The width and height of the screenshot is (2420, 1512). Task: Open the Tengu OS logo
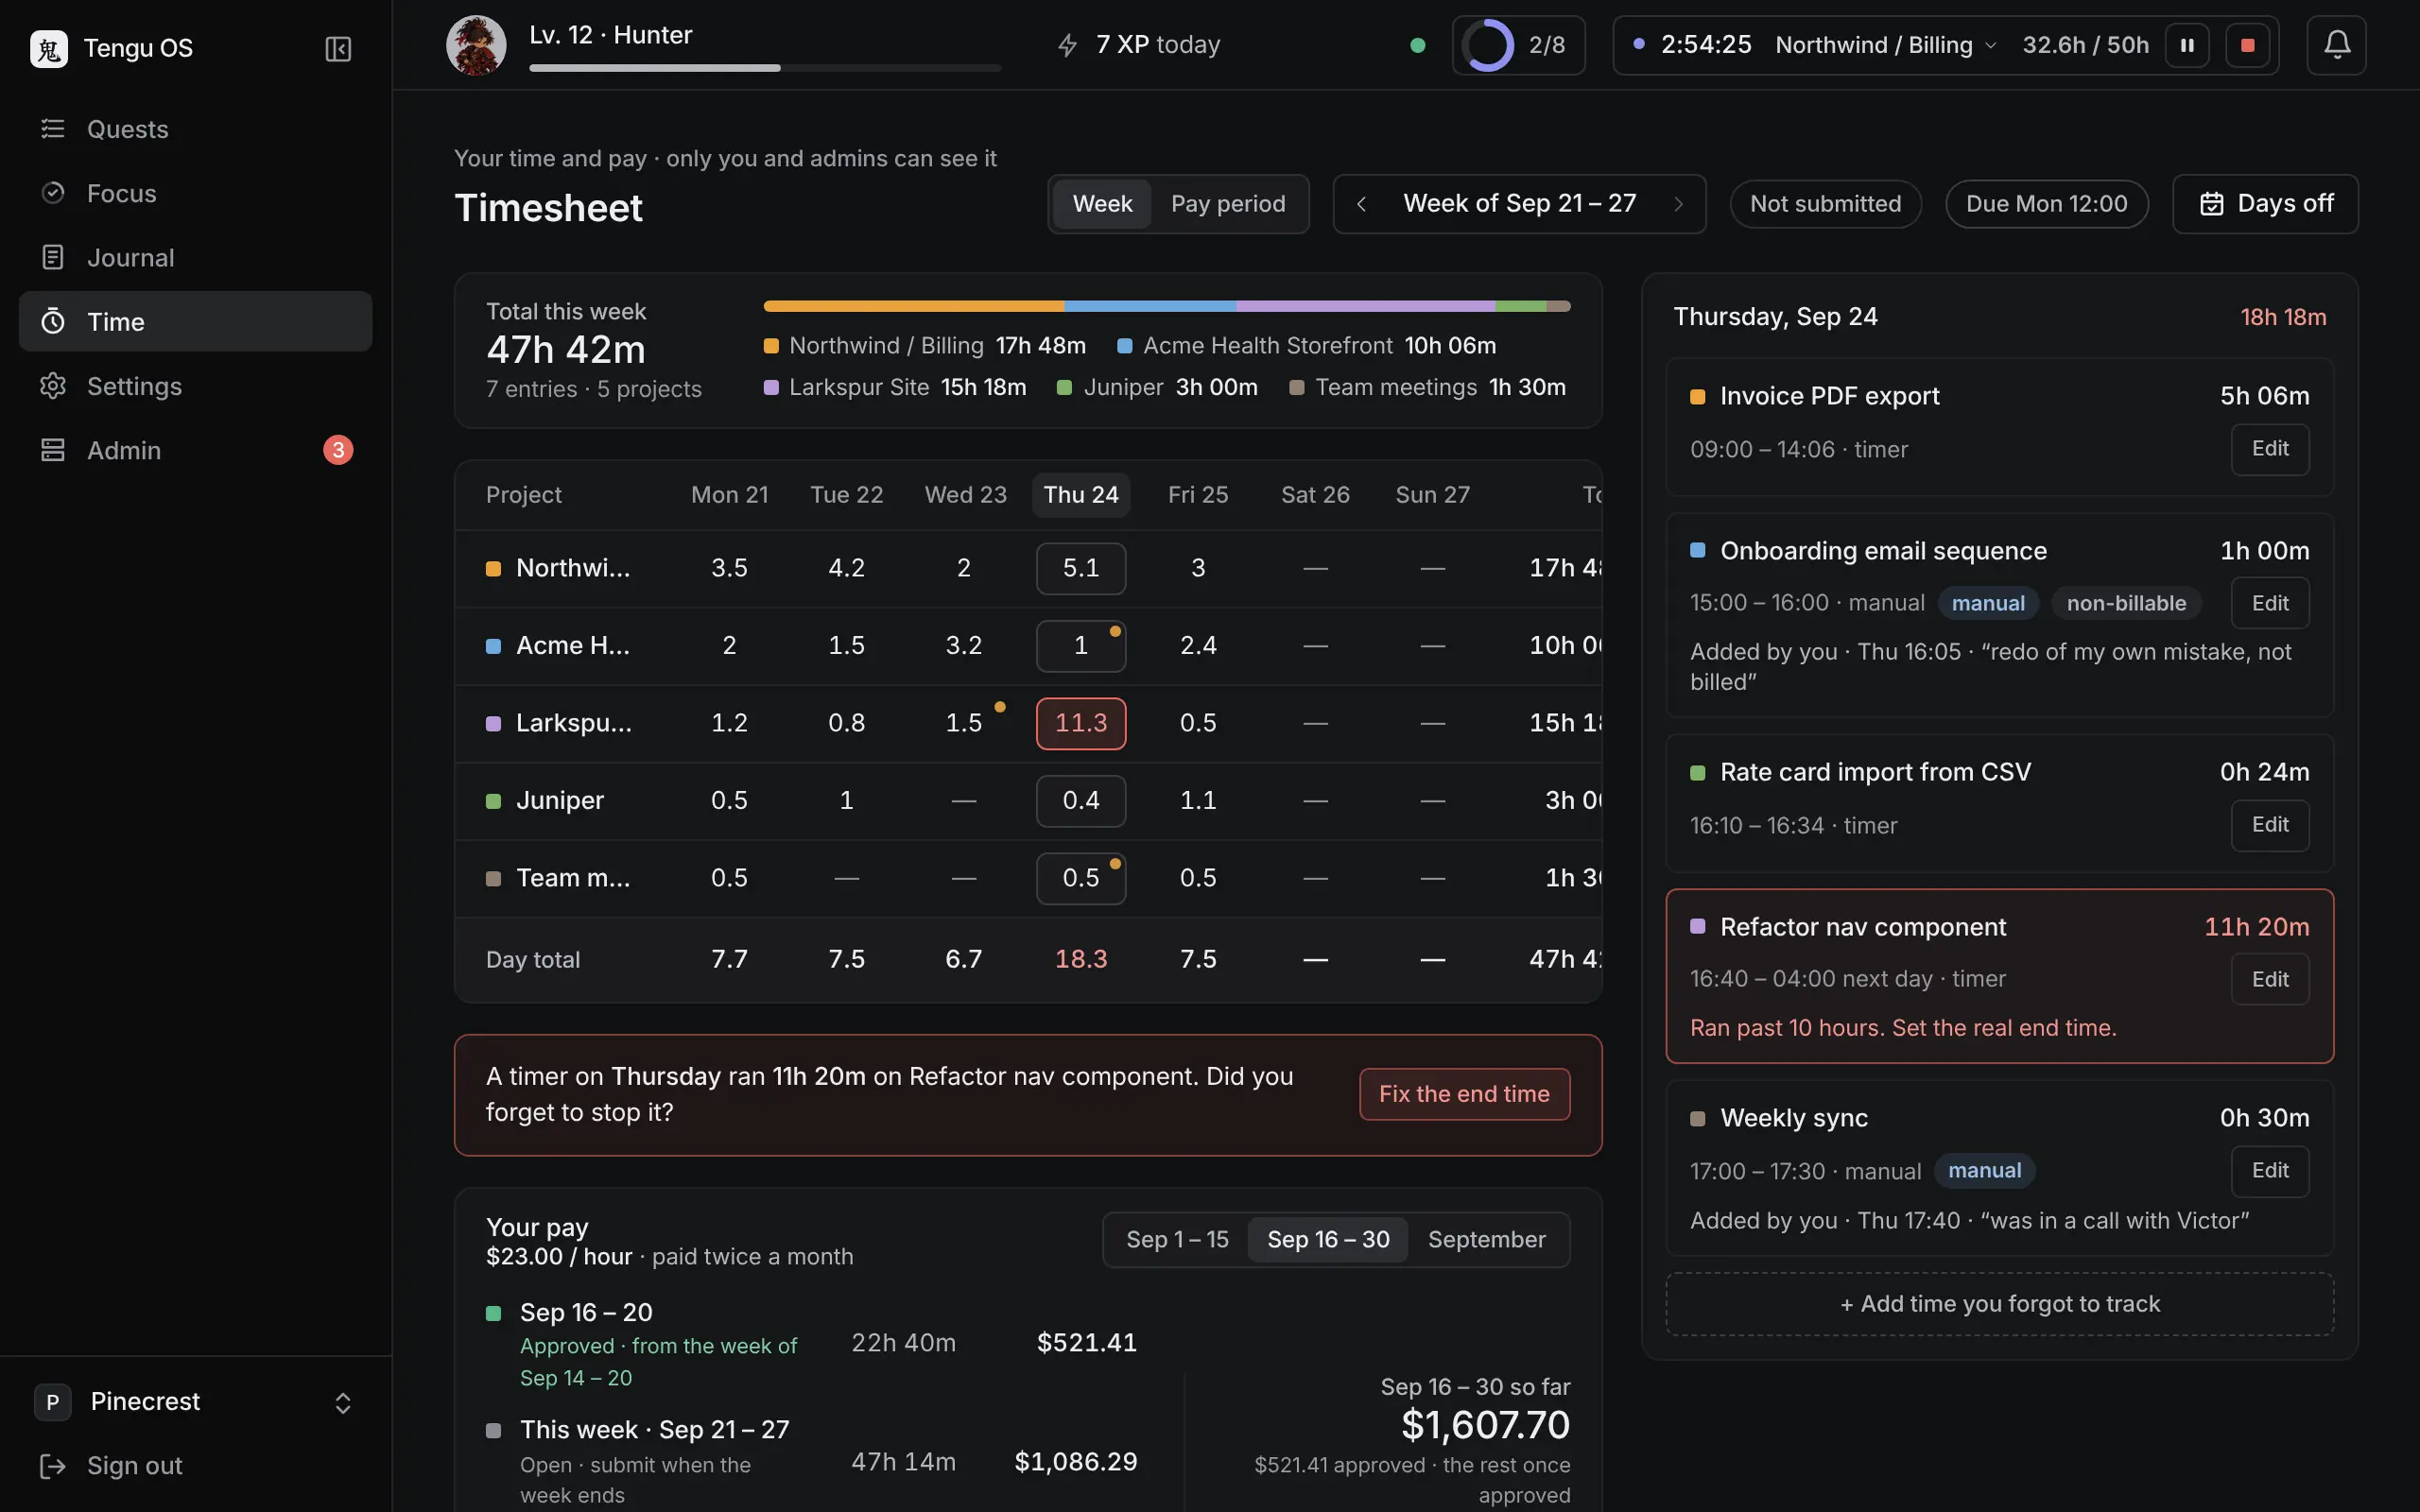(49, 48)
